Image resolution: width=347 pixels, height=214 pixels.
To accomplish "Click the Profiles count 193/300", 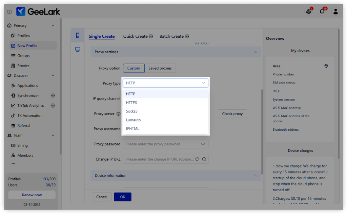I will [49, 179].
